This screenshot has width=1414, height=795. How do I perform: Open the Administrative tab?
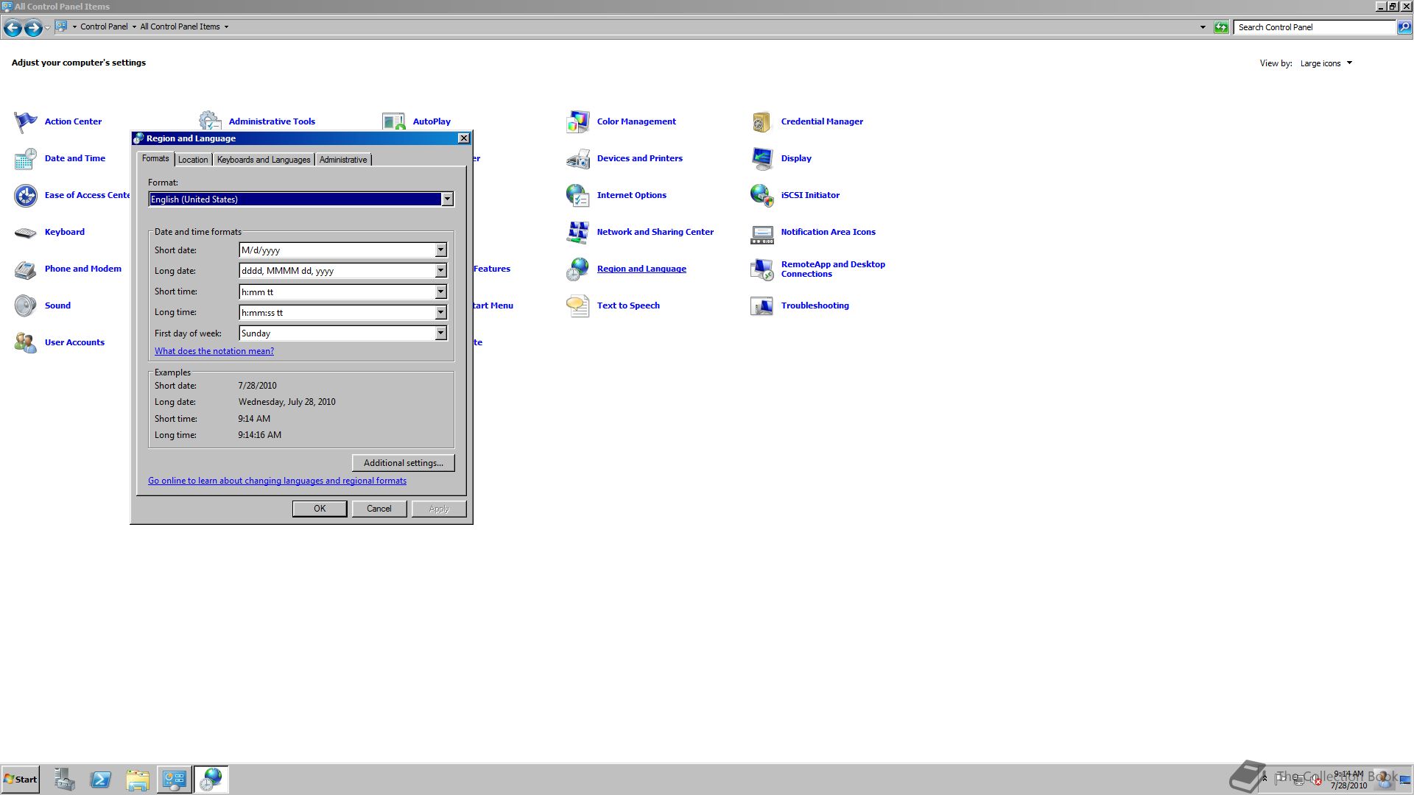343,160
